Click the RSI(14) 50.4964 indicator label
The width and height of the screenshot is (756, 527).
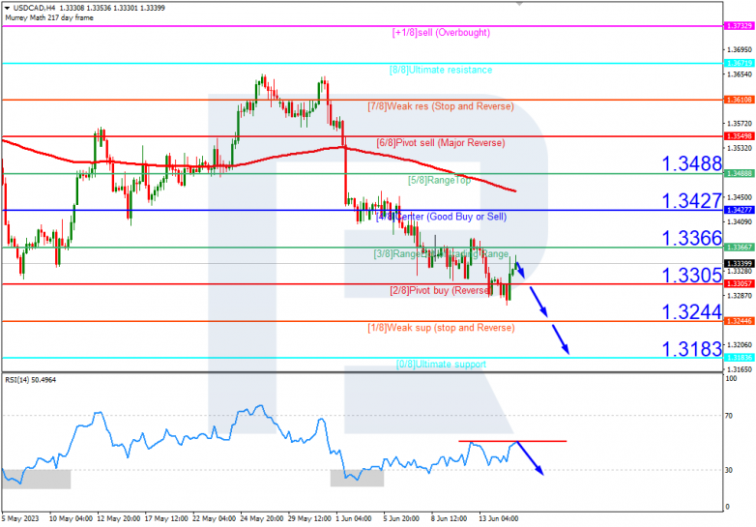[x=30, y=380]
